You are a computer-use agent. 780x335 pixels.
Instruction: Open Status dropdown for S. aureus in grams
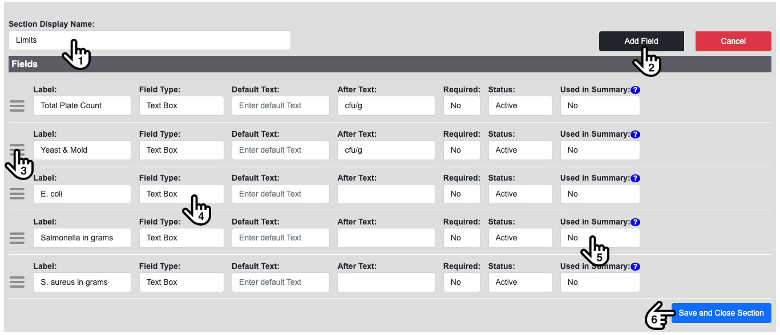tap(520, 282)
